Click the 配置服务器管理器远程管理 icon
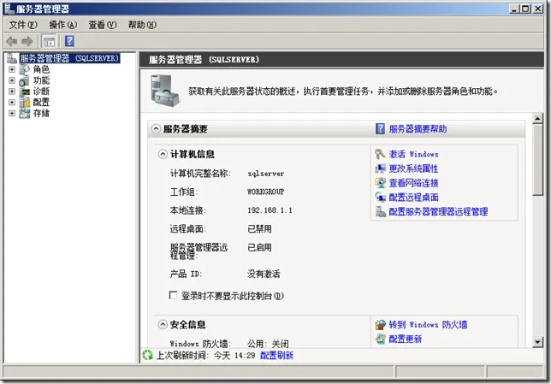551x384 pixels. pos(380,211)
